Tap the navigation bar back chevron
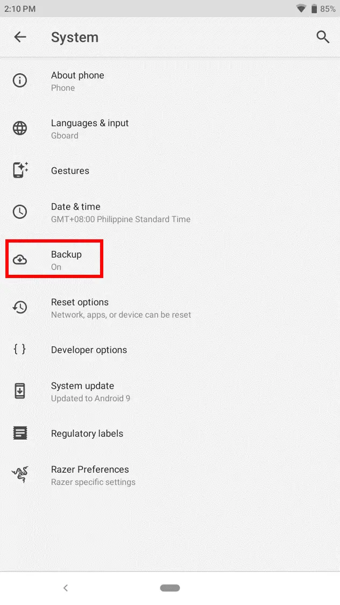 pyautogui.click(x=66, y=588)
